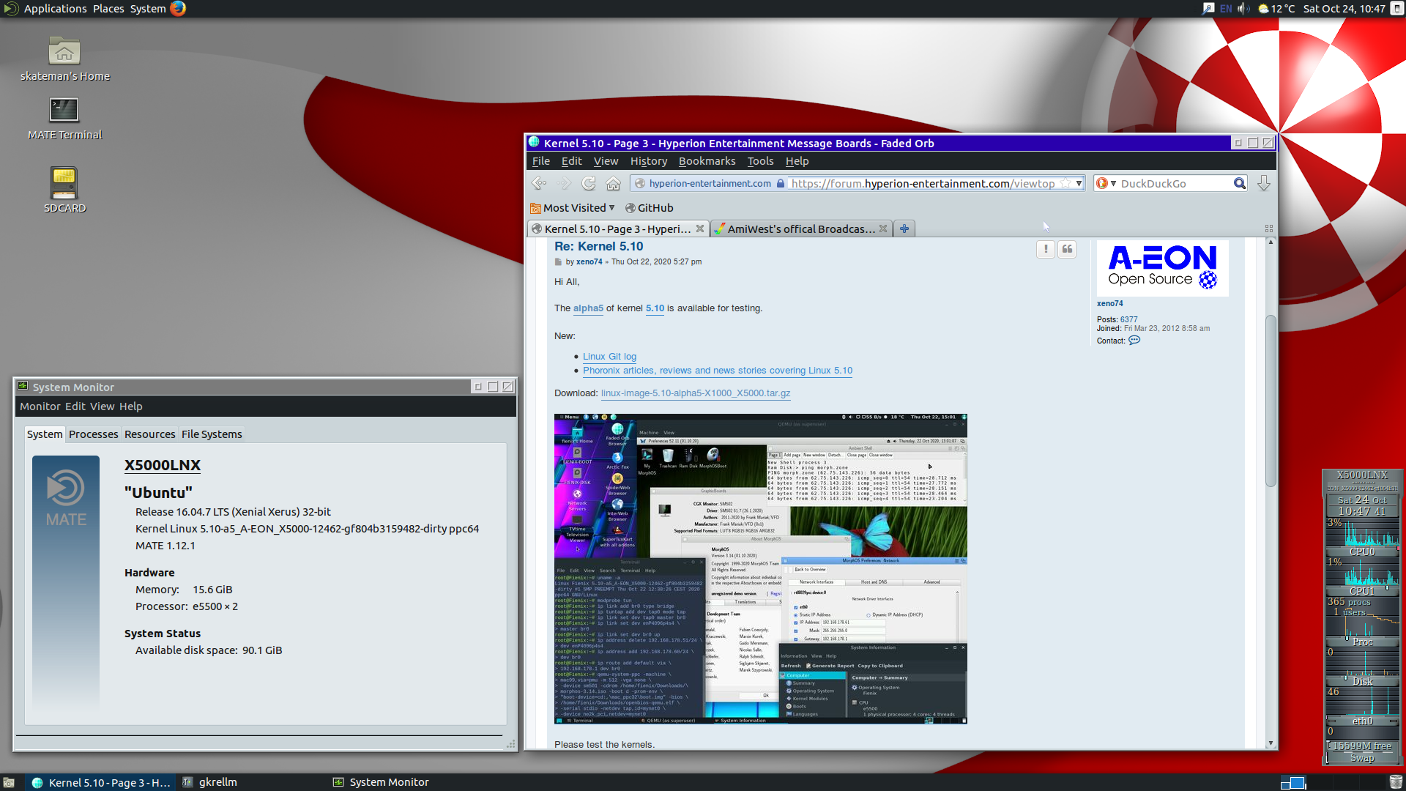Open the Help menu in System Monitor
Screen dimensions: 1406x791
point(131,406)
